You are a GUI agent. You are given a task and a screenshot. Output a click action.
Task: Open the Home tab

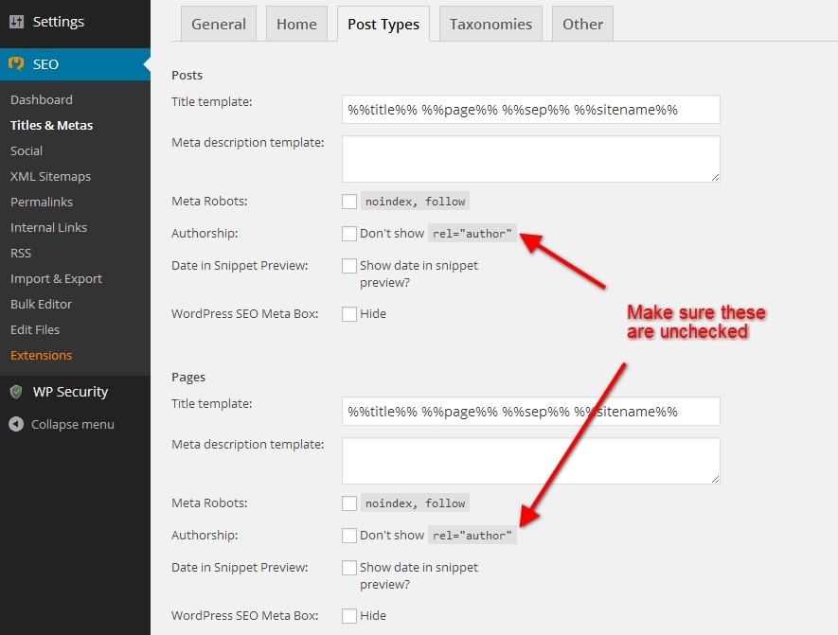click(x=296, y=24)
